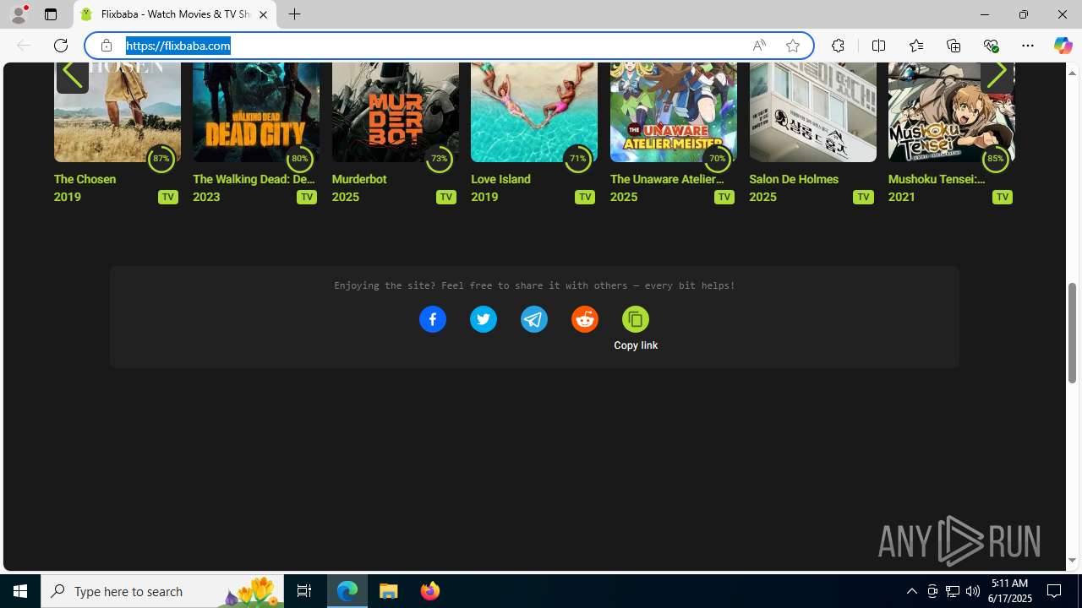Open the Murderbot poster
This screenshot has width=1082, height=608.
395,111
